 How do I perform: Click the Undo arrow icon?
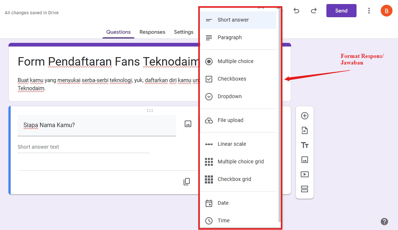296,11
